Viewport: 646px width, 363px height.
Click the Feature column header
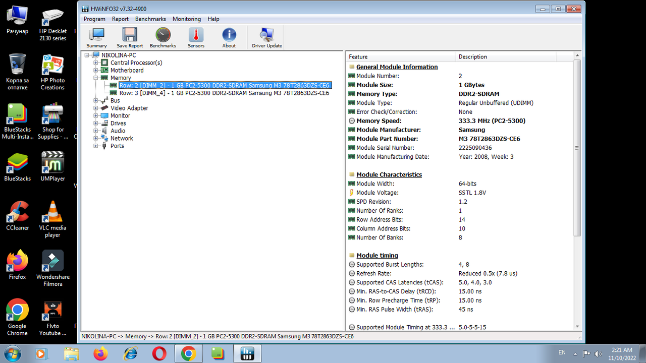click(401, 56)
